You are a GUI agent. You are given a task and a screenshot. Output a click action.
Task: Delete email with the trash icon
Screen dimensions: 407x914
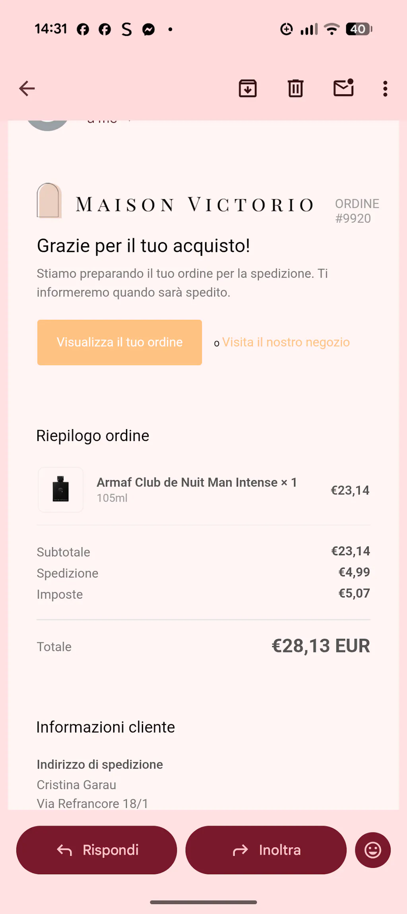click(x=295, y=88)
